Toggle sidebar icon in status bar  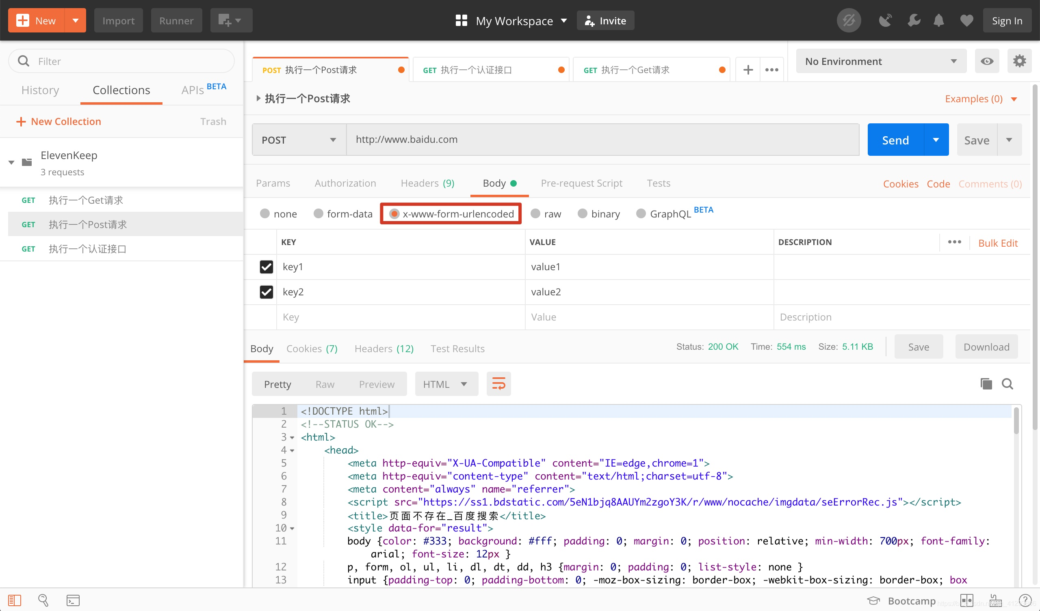click(x=15, y=600)
